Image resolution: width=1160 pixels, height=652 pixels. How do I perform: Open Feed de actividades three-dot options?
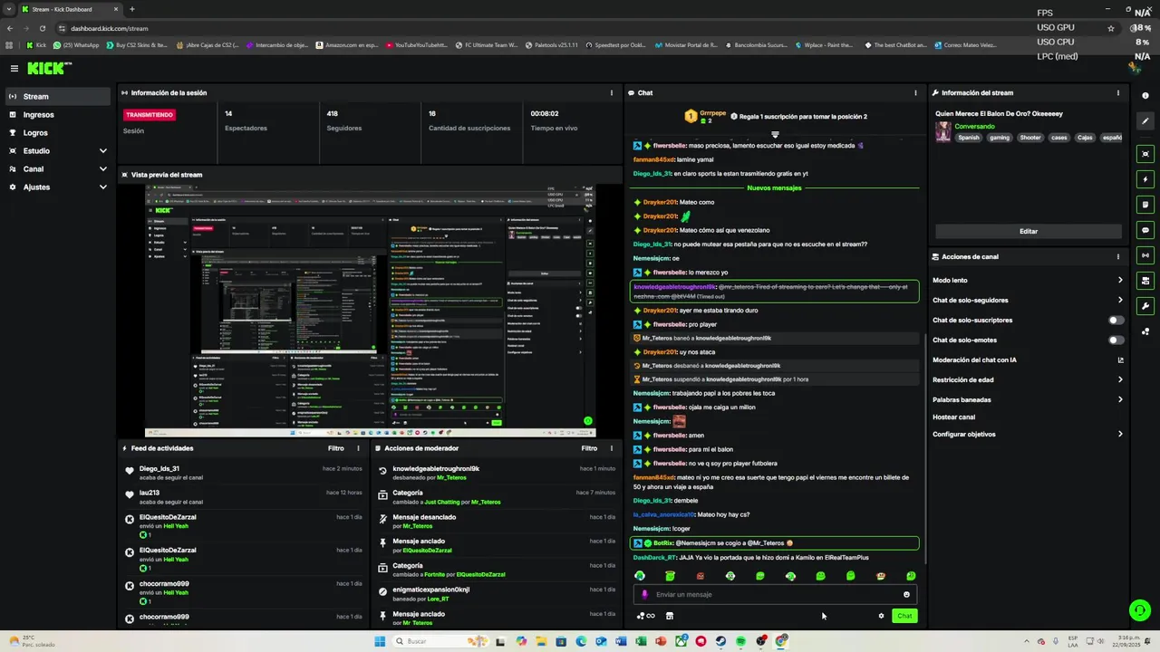pyautogui.click(x=358, y=448)
